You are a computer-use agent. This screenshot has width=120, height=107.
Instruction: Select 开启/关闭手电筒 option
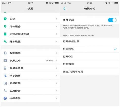pos(90,72)
